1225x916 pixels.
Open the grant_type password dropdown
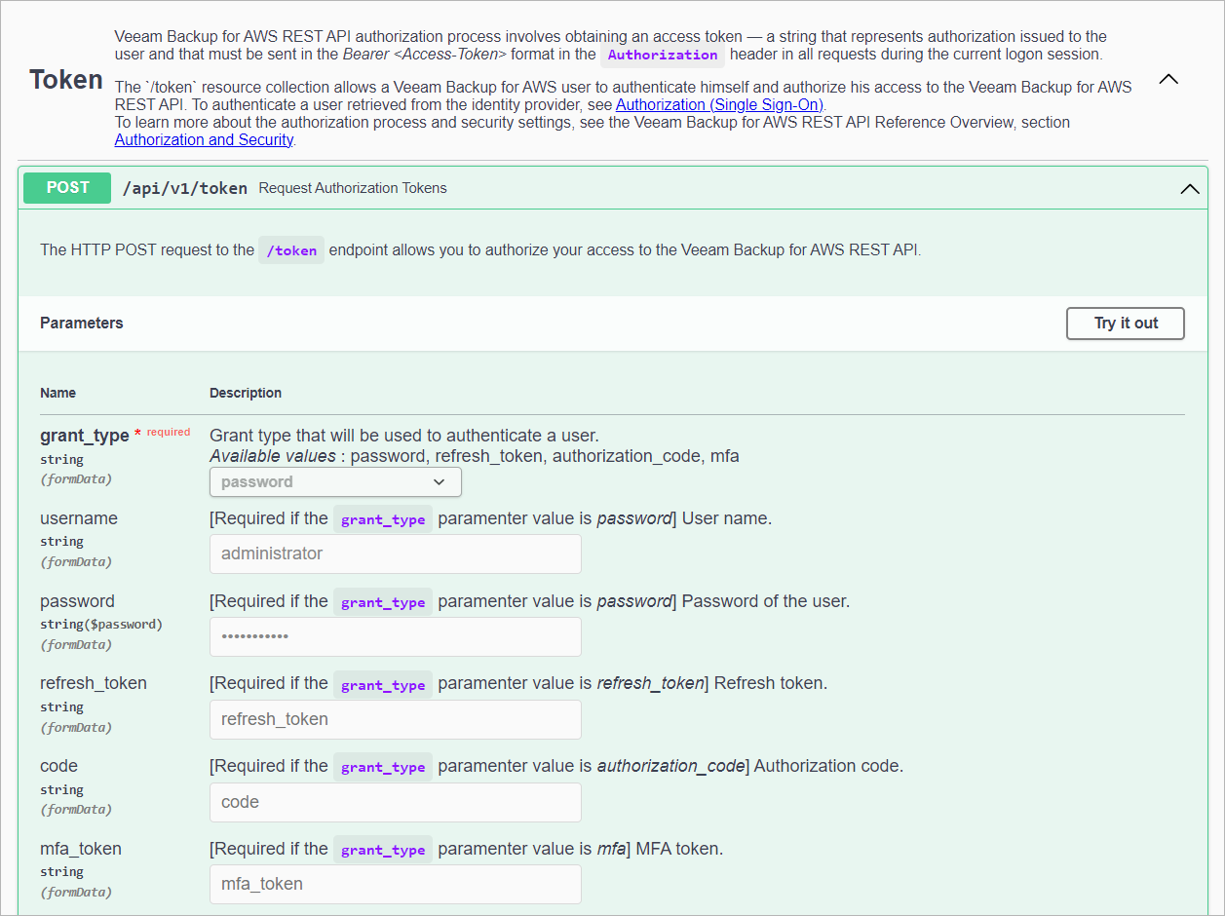click(335, 482)
